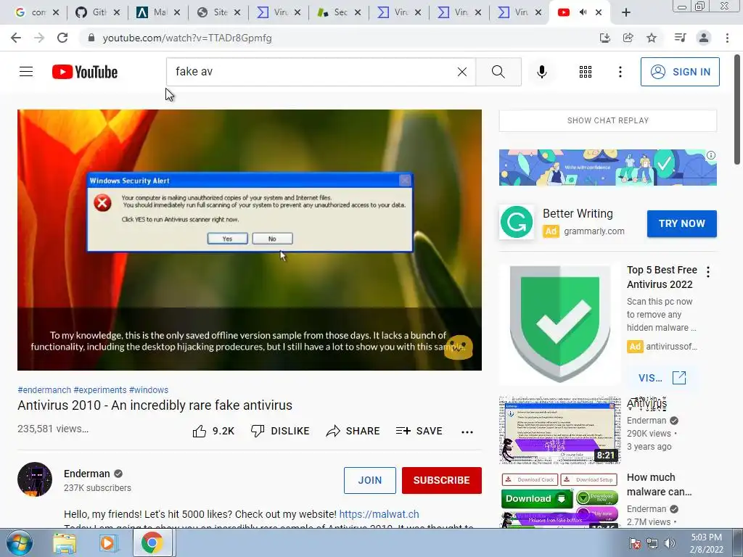Image resolution: width=743 pixels, height=557 pixels.
Task: Sign in using the SIGN IN button
Action: 680,72
